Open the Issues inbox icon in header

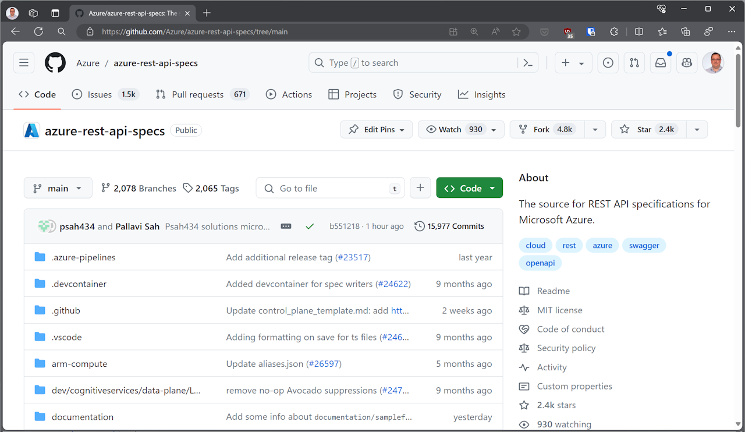click(608, 63)
